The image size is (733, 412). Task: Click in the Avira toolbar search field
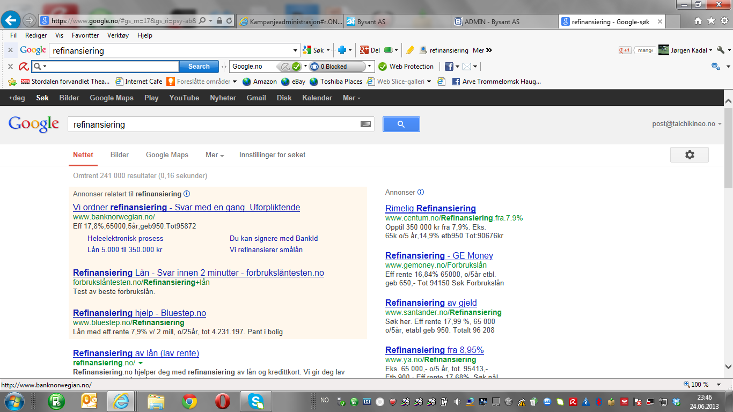113,67
